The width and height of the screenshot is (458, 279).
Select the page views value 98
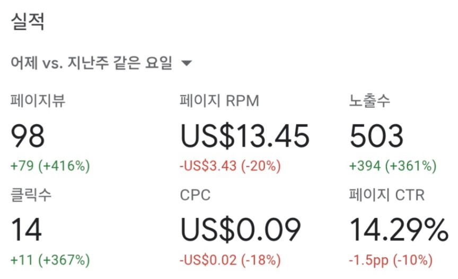click(x=28, y=136)
